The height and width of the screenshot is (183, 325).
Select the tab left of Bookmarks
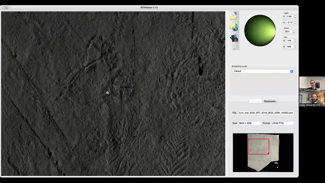[x=255, y=101]
